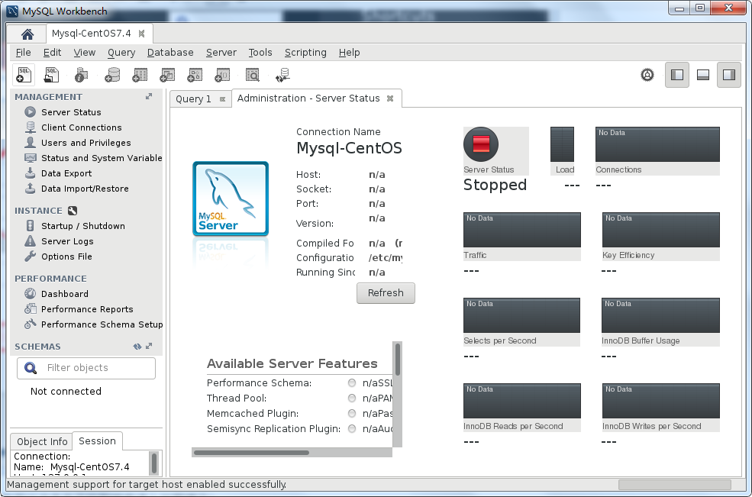Click the create new schema toolbar icon

(112, 76)
